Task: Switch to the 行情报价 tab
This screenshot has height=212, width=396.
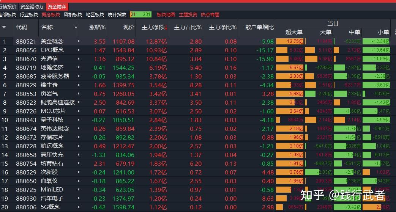Action: coord(9,6)
